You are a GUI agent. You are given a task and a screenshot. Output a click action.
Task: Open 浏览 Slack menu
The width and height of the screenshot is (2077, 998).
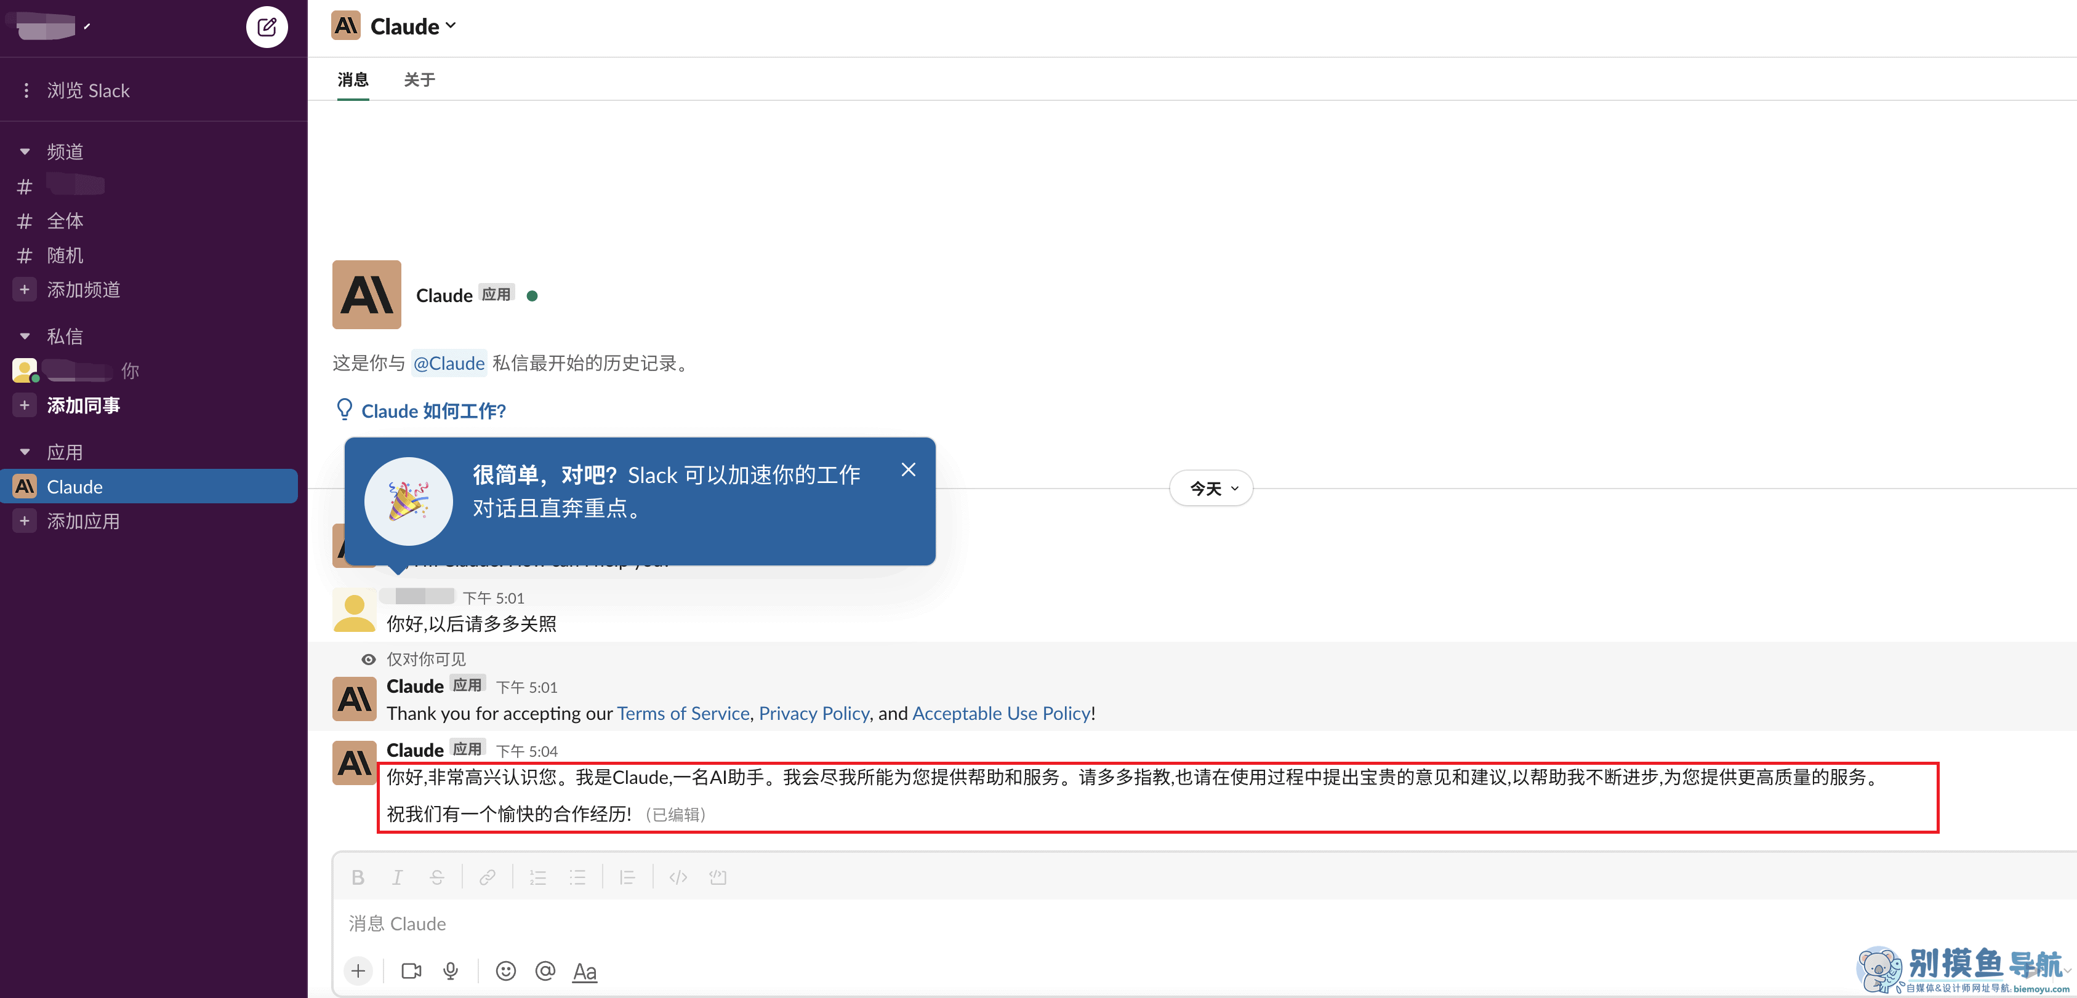click(87, 90)
